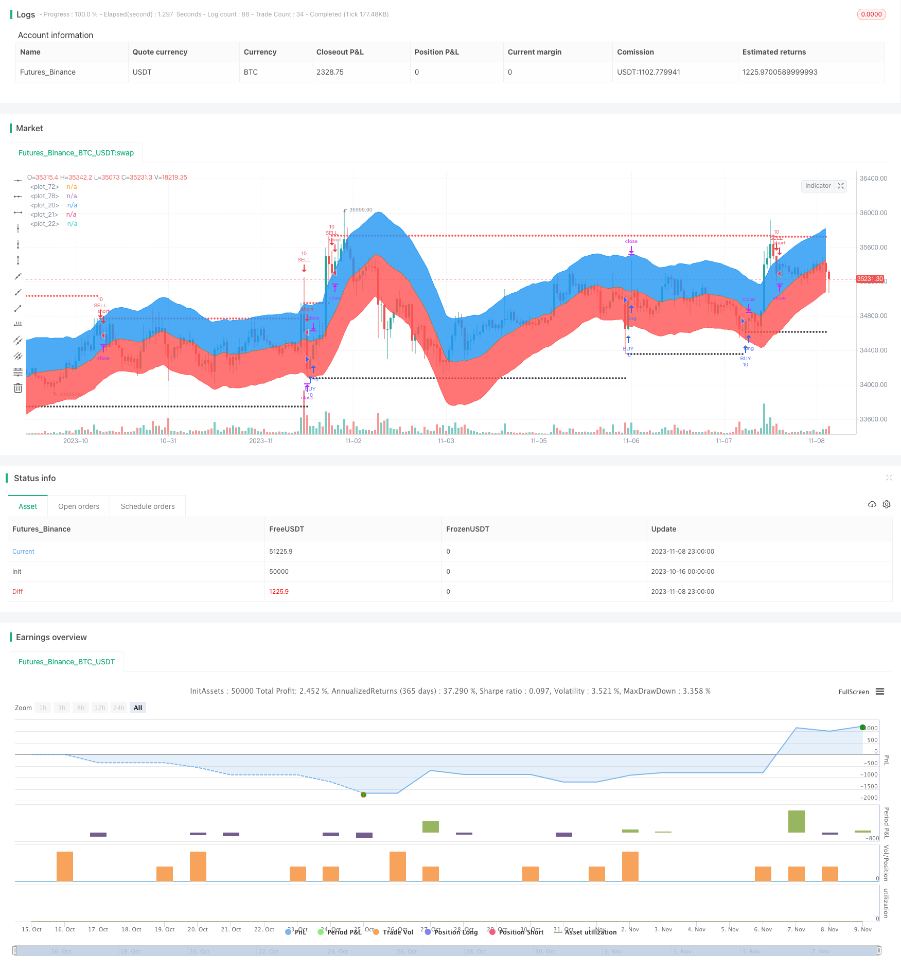901x971 pixels.
Task: Open the status info settings gear
Action: [x=886, y=504]
